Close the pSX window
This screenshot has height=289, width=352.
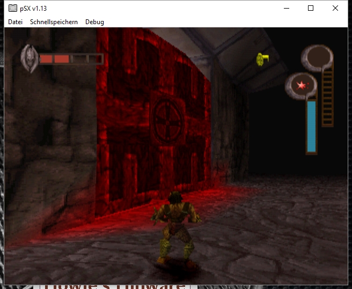point(335,8)
